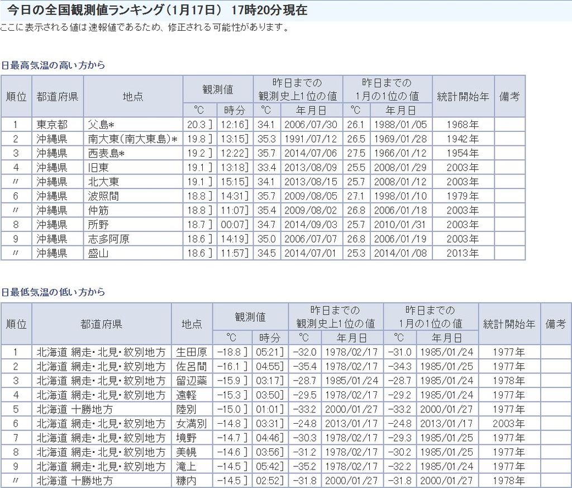Click the 日最低気温の低い方から section heading

pyautogui.click(x=53, y=292)
